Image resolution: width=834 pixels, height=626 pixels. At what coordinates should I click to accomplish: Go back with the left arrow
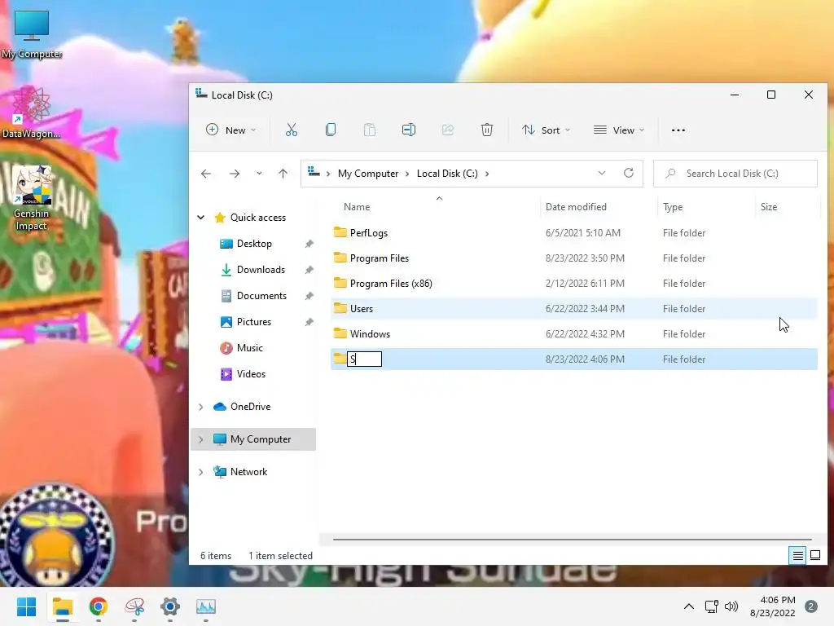tap(206, 174)
